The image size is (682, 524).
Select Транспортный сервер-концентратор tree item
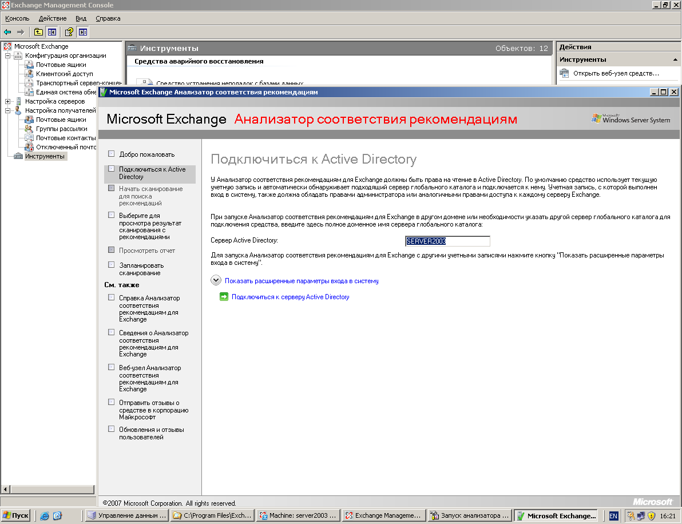click(x=79, y=82)
